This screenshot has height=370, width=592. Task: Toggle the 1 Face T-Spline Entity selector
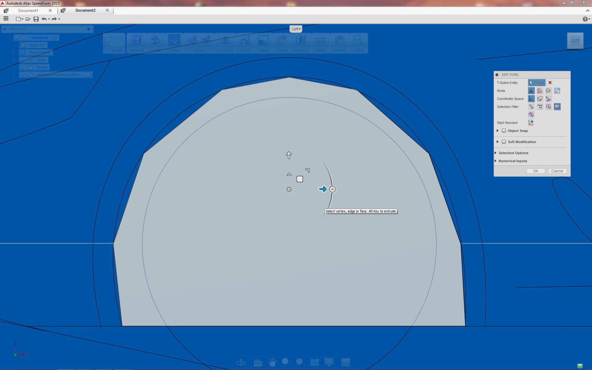536,83
